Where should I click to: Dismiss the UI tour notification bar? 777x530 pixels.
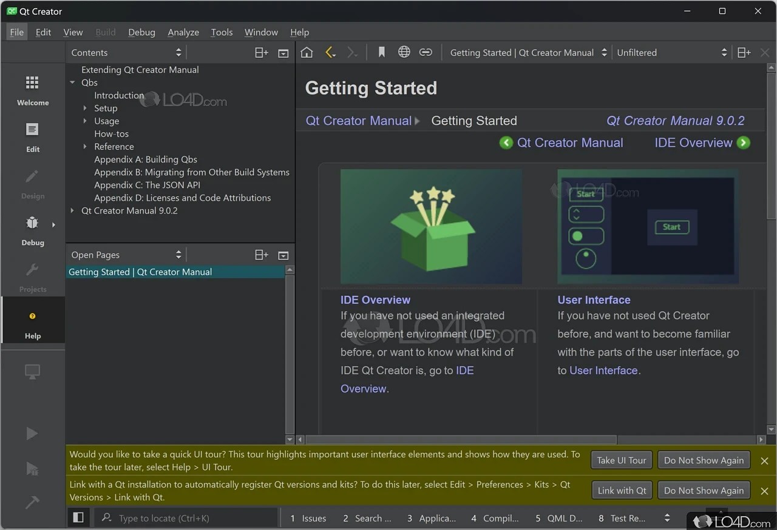pos(765,461)
